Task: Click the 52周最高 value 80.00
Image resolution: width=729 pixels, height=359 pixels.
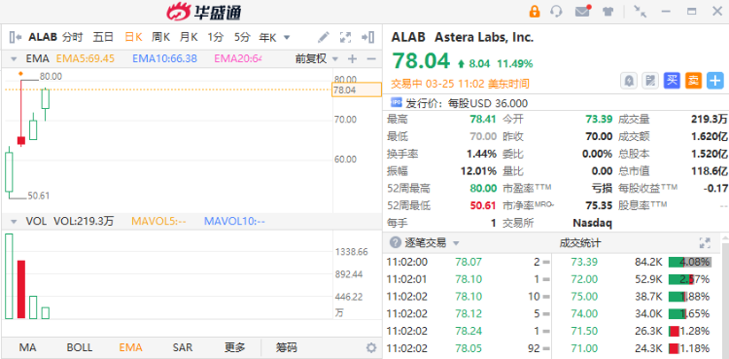Action: click(483, 188)
